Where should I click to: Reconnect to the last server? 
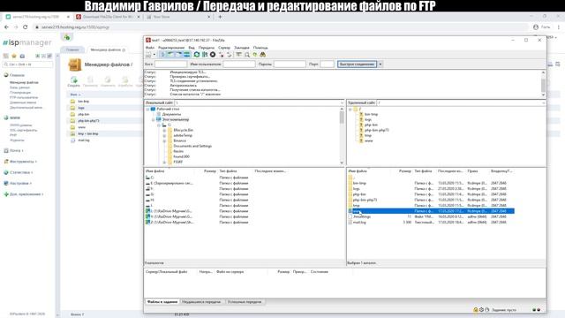230,55
